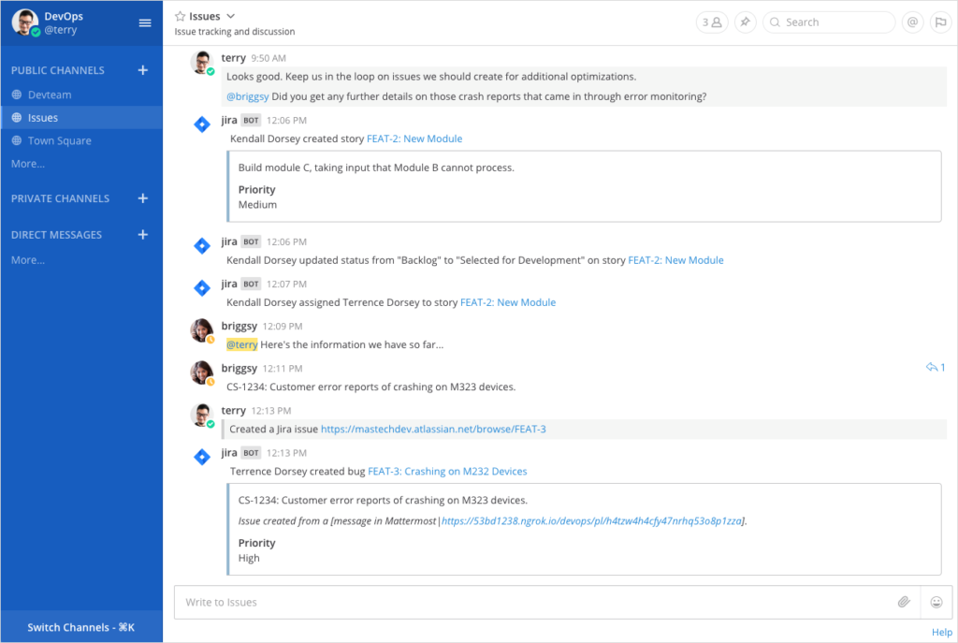Viewport: 958px width, 643px height.
Task: Click terry's avatar on the 12:13 PM post
Action: (x=202, y=415)
